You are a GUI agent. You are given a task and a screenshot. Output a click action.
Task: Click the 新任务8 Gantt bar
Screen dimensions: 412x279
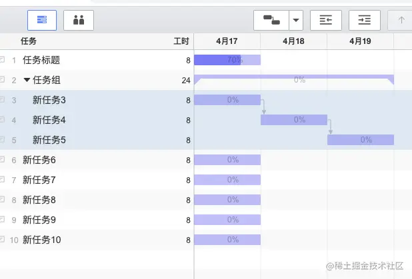tap(227, 200)
